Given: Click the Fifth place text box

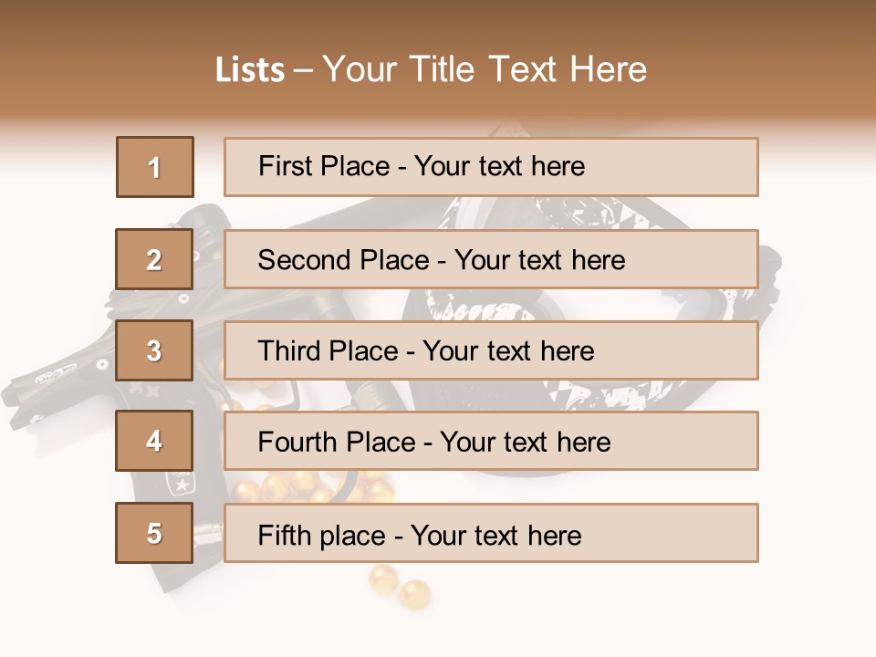Looking at the screenshot, I should 491,533.
